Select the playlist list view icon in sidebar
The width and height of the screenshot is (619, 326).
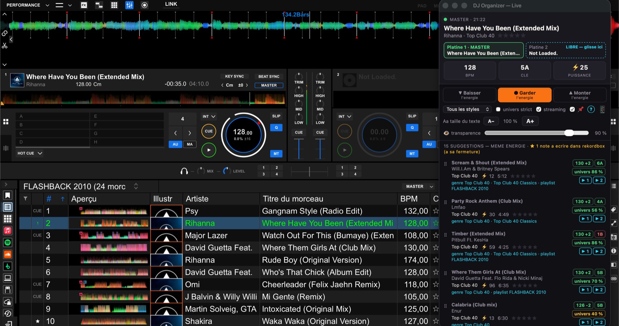pyautogui.click(x=8, y=207)
